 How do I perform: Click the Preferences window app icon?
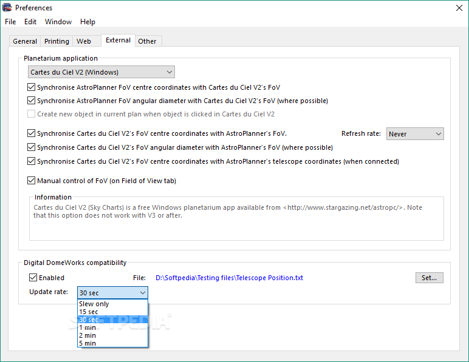pos(7,7)
